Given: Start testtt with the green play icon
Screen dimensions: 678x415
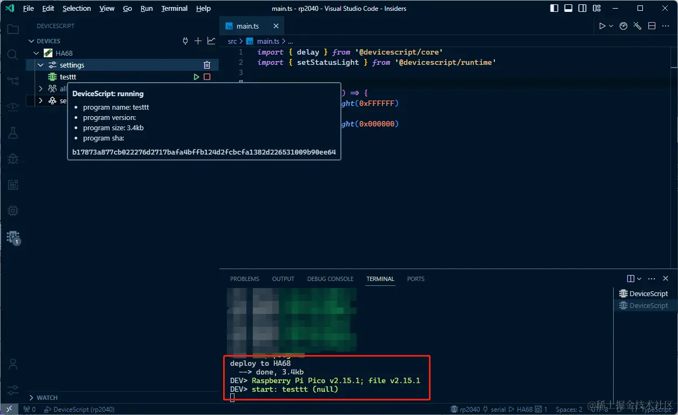Looking at the screenshot, I should point(197,77).
